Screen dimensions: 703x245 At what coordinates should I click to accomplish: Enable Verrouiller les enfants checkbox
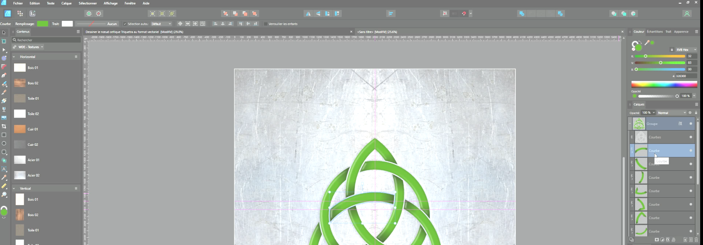coord(266,24)
